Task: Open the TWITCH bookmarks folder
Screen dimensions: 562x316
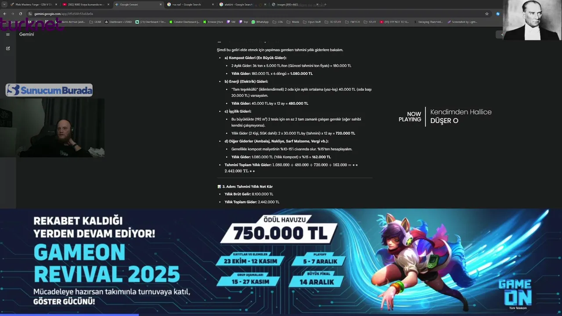Action: tap(352, 22)
